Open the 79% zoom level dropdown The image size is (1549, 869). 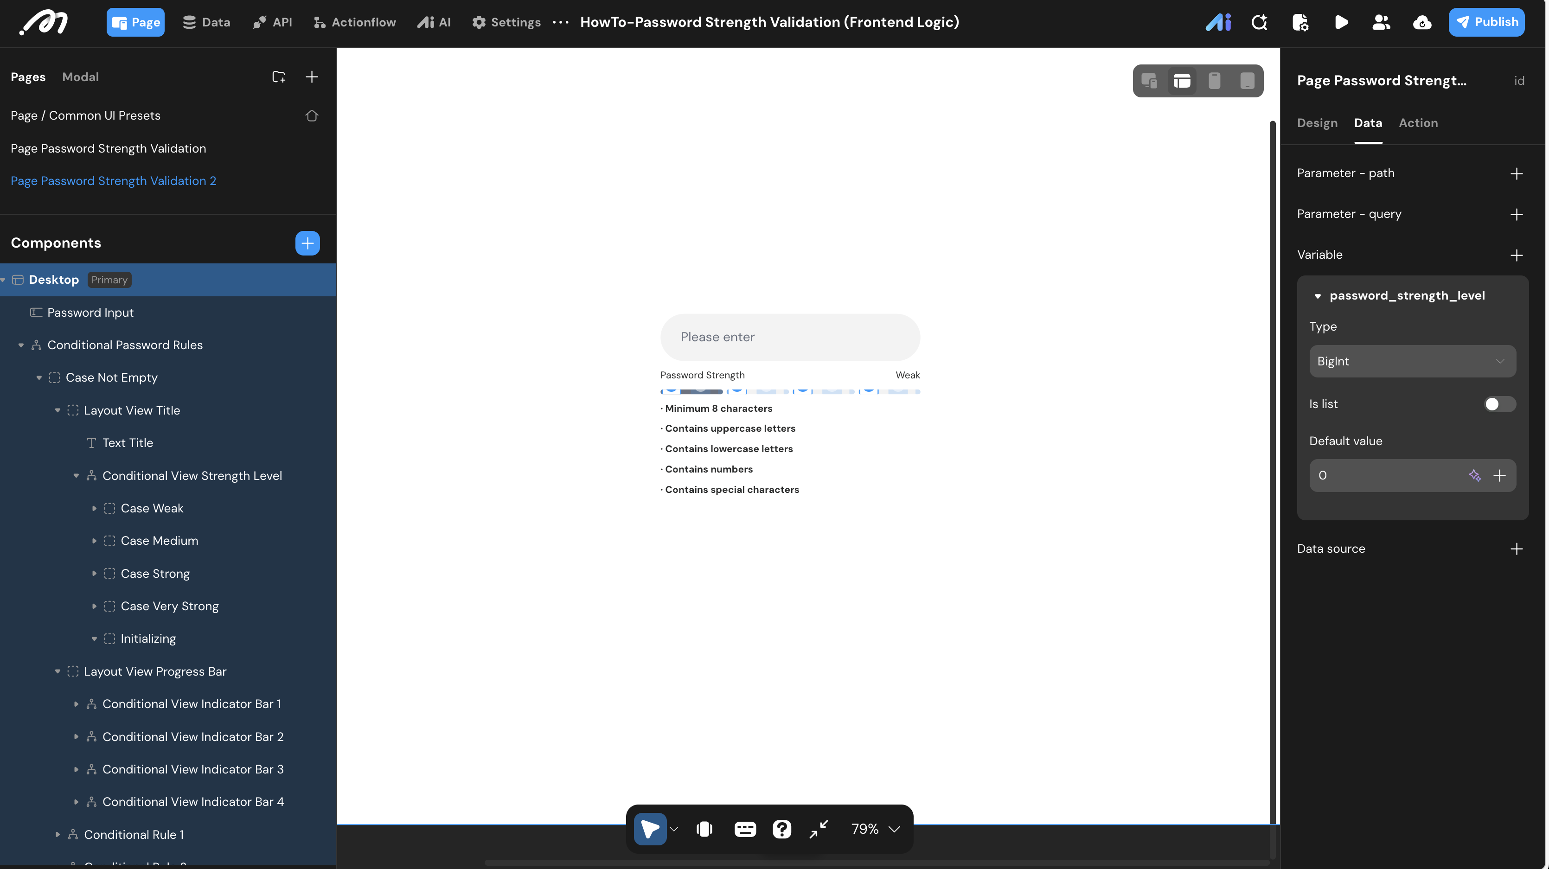pyautogui.click(x=876, y=829)
